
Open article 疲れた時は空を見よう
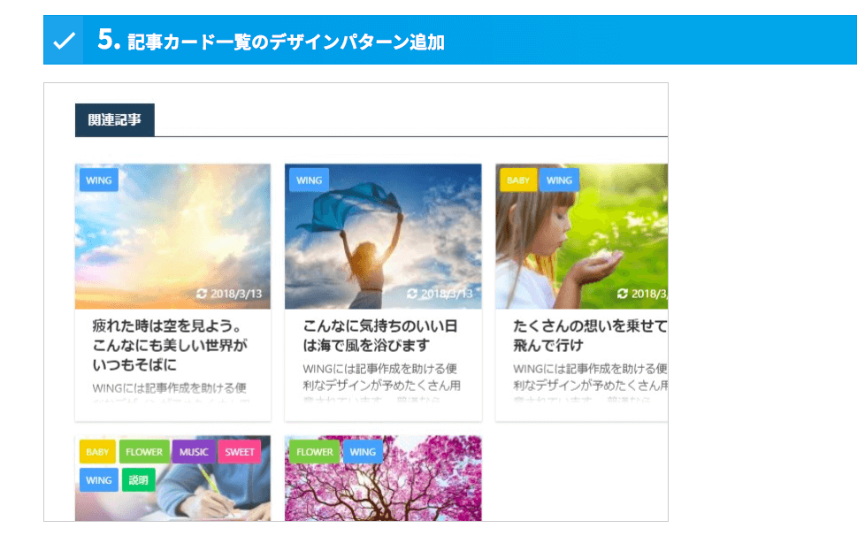click(x=170, y=345)
